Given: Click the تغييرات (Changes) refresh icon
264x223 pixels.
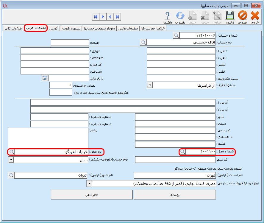Looking at the screenshot, I should click(180, 15).
